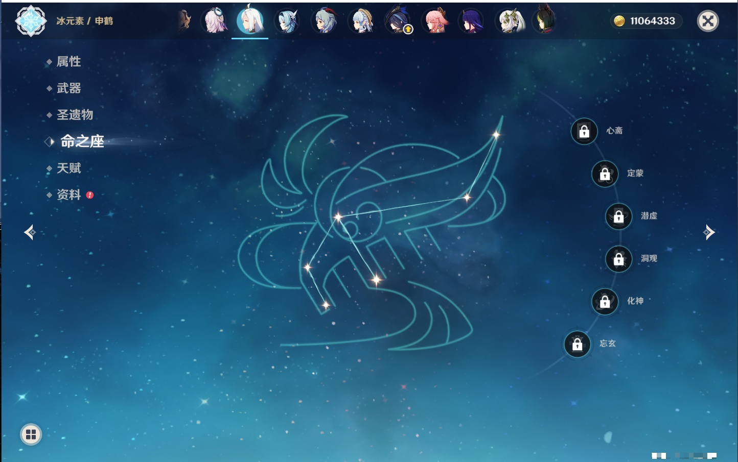This screenshot has width=738, height=462.
Task: Open the 心斋 locked constellation node
Action: pyautogui.click(x=584, y=131)
